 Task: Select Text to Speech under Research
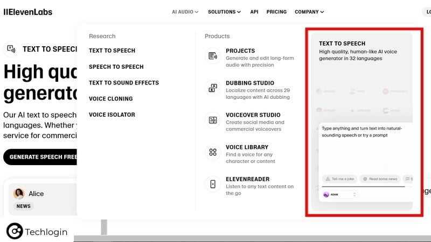(112, 51)
